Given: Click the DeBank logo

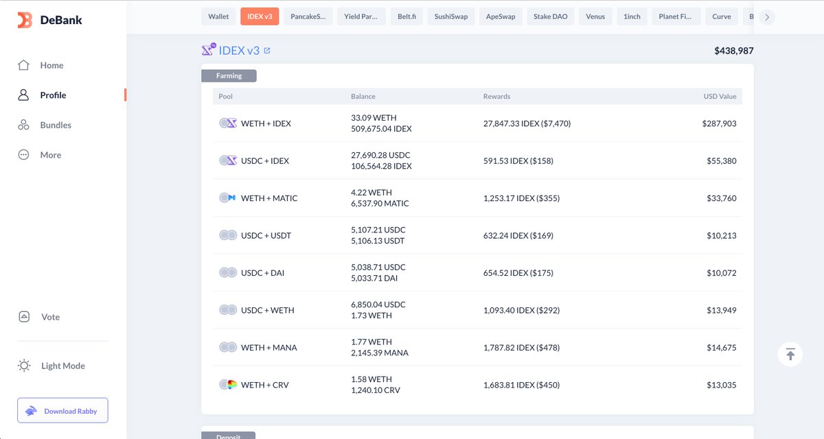Looking at the screenshot, I should click(x=49, y=20).
